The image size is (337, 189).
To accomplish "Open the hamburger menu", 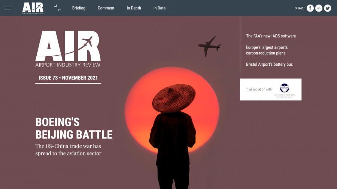I will point(8,8).
